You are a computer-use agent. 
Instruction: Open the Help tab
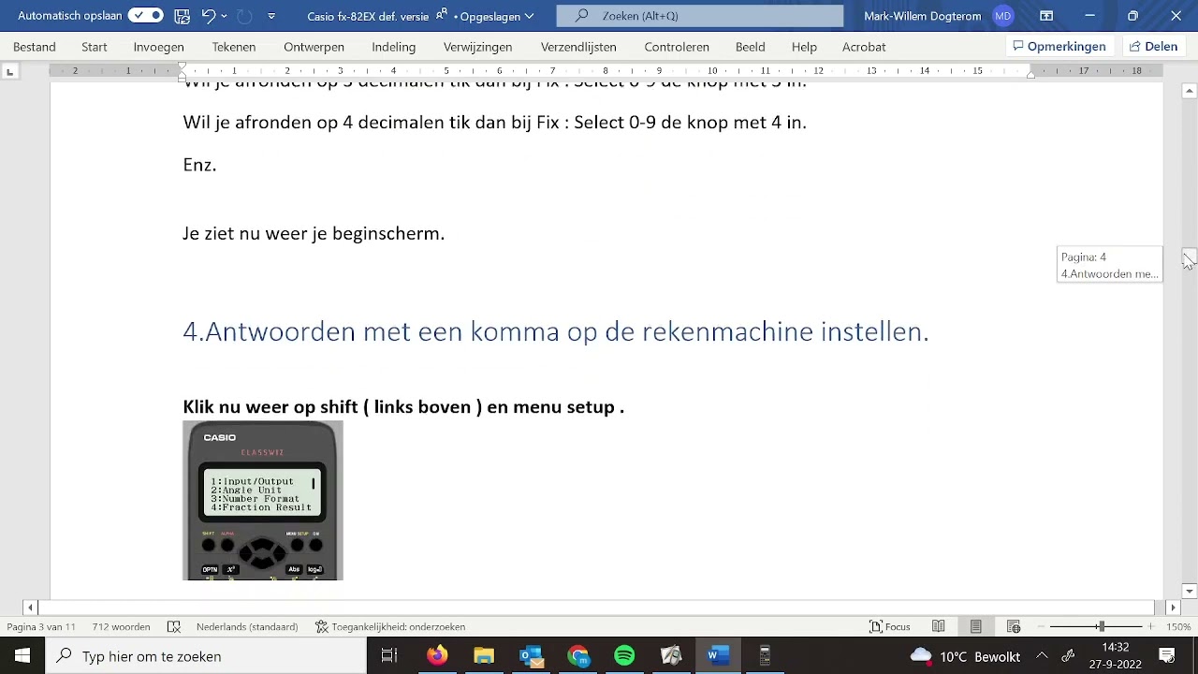click(804, 47)
